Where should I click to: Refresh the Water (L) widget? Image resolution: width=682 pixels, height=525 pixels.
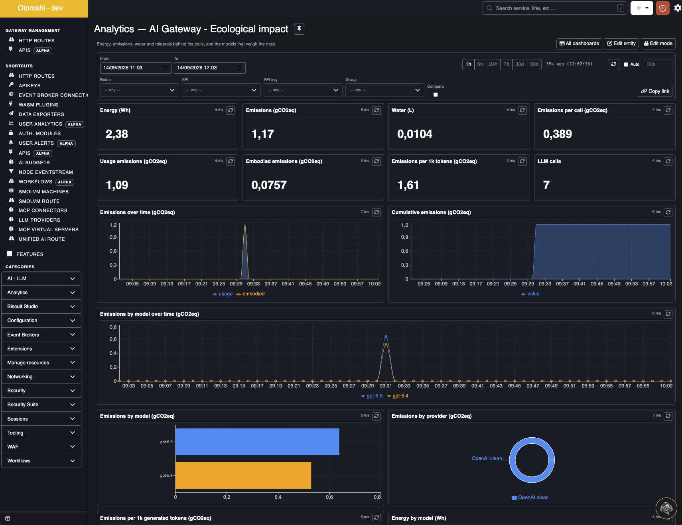(x=522, y=110)
